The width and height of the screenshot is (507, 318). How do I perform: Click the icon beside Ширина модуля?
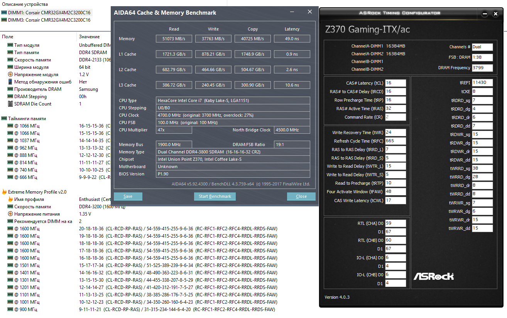click(10, 67)
